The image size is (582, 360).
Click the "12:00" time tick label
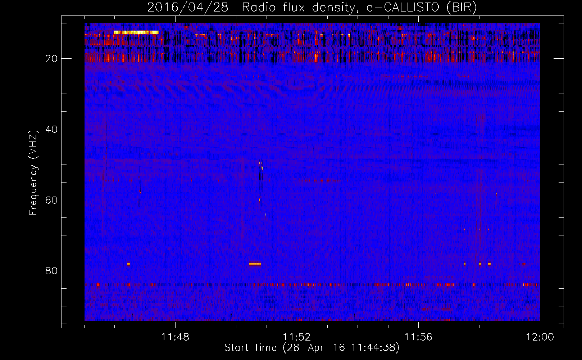coord(540,337)
